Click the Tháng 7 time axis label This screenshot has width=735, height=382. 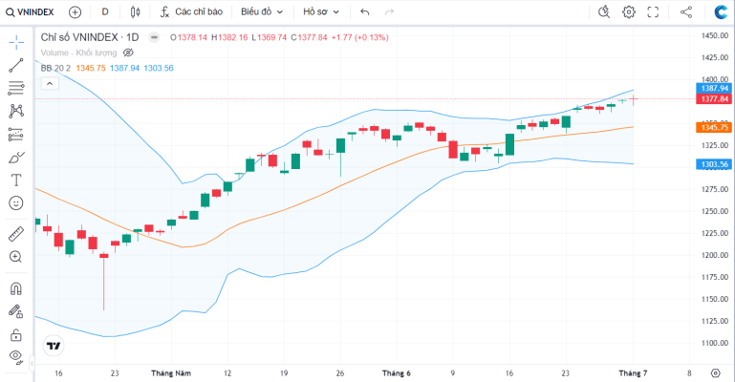[x=633, y=373]
